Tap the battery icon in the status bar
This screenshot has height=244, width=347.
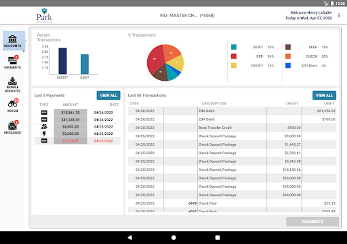(x=332, y=3)
